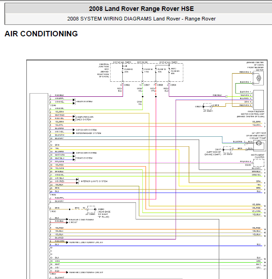Click the '(LEFT SIDE OF ENGINE COMPT)' label
272x279 pixels.
213,153
